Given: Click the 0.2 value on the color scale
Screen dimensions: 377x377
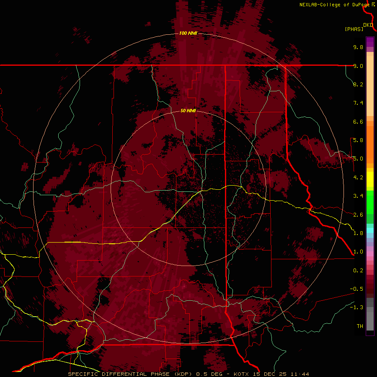Looking at the screenshot, I should 358,271.
